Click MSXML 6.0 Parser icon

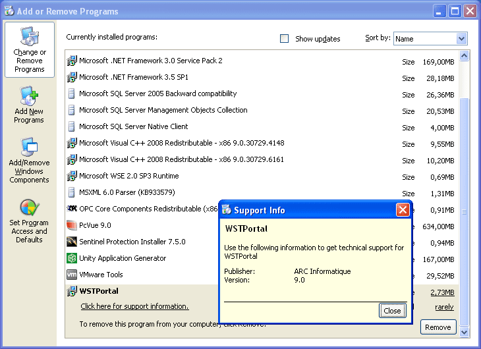pos(71,192)
